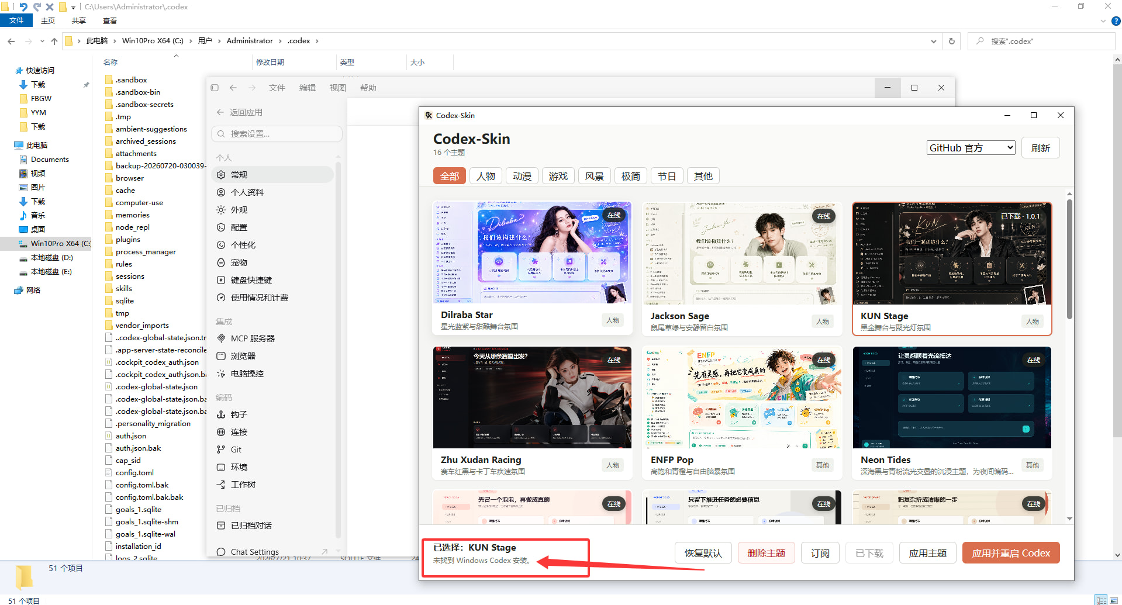The height and width of the screenshot is (605, 1122).
Task: Expand the chevron after 用户 breadcrumb
Action: tap(219, 41)
